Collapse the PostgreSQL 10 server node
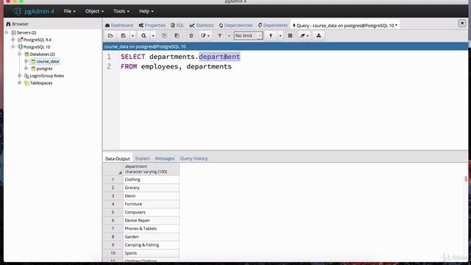The width and height of the screenshot is (471, 265). coord(13,47)
